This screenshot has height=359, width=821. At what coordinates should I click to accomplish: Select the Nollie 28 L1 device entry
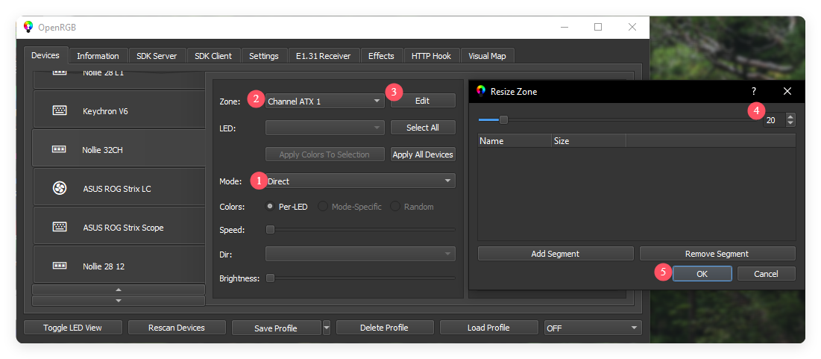pyautogui.click(x=119, y=79)
